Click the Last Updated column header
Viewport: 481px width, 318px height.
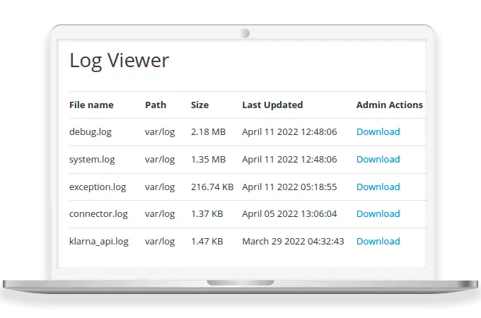[x=272, y=105]
